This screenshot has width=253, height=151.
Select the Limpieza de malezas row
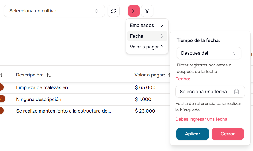[x=44, y=87]
